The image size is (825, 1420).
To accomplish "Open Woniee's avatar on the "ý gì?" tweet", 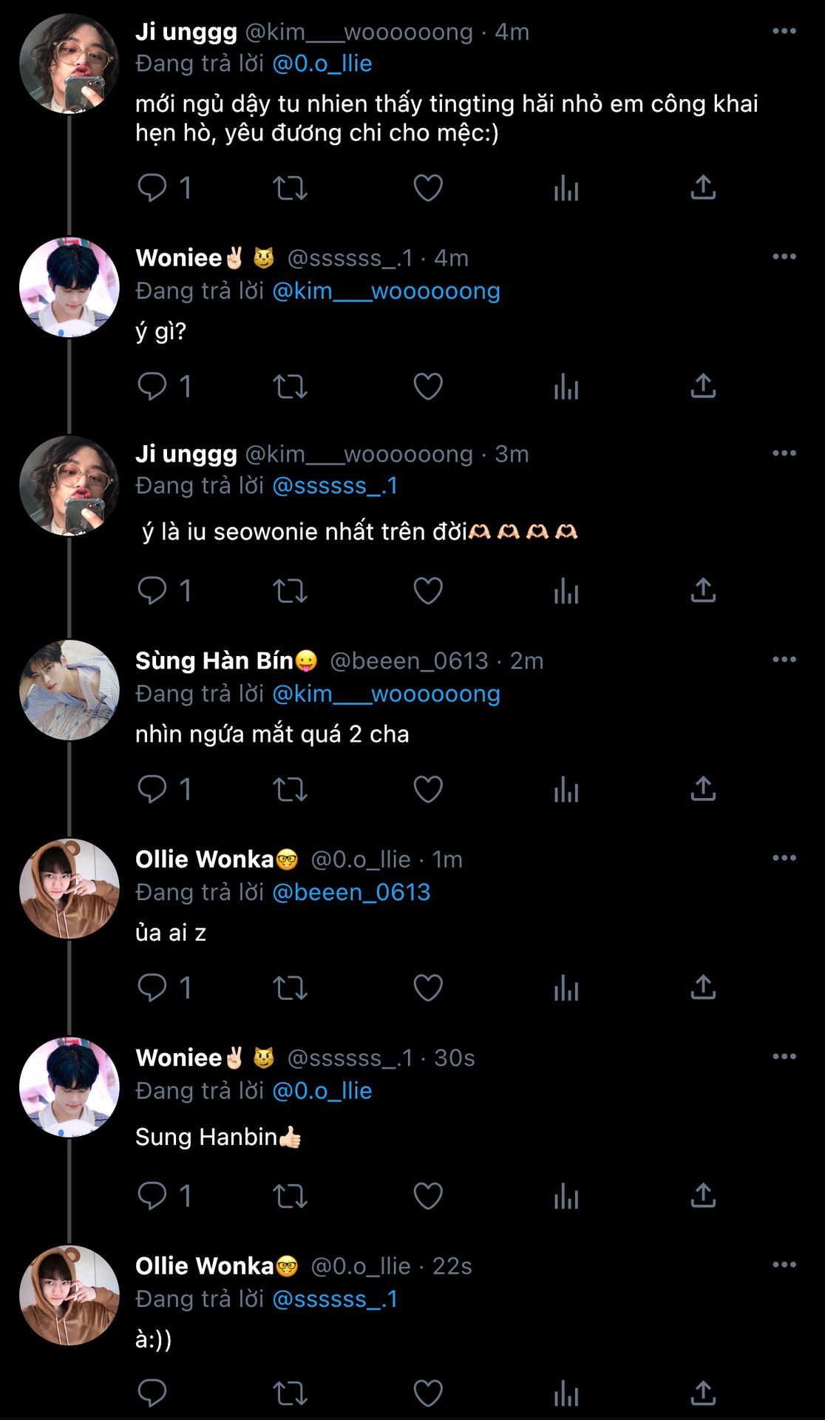I will (69, 287).
